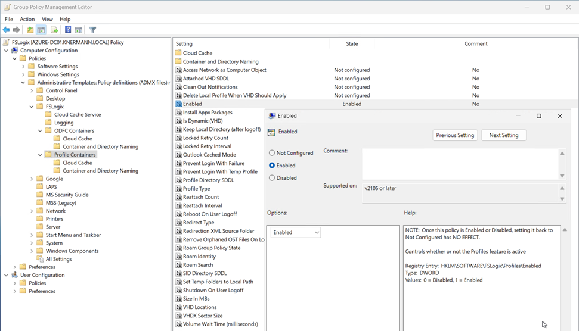Select the Enabled radio button
The image size is (579, 331).
[272, 165]
